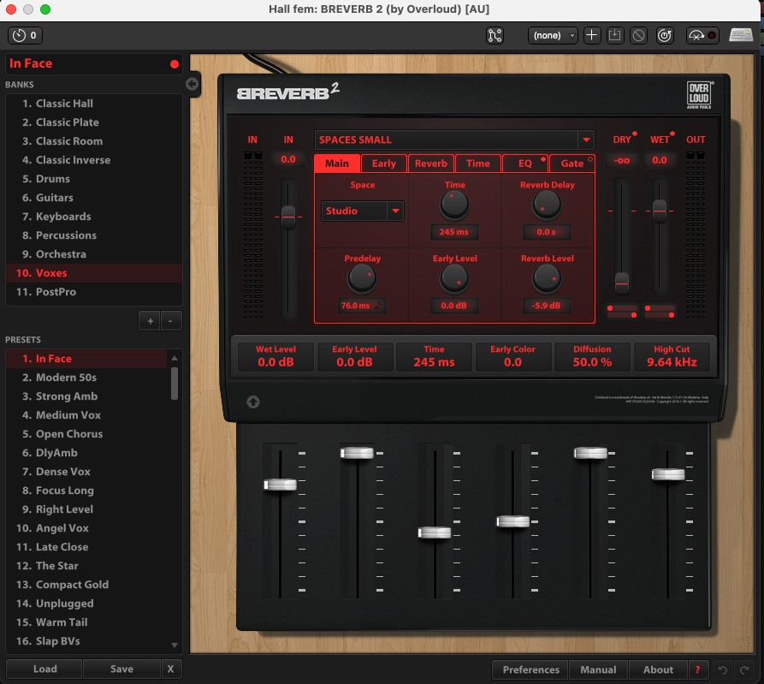Switch to the EQ tab
Image resolution: width=764 pixels, height=684 pixels.
525,164
